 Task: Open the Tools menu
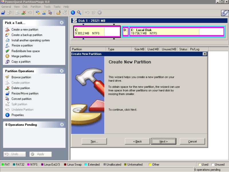47,7
